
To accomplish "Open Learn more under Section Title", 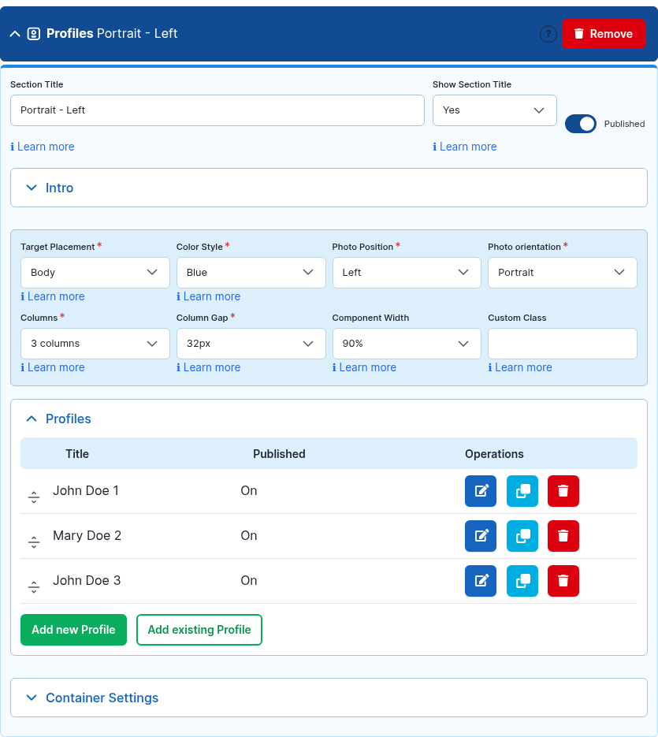I will 43,147.
